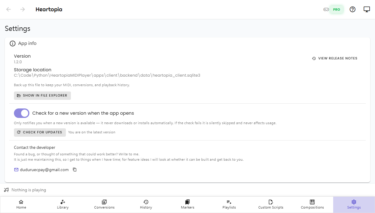Open the Home tab
This screenshot has height=213, width=375.
coord(21,205)
